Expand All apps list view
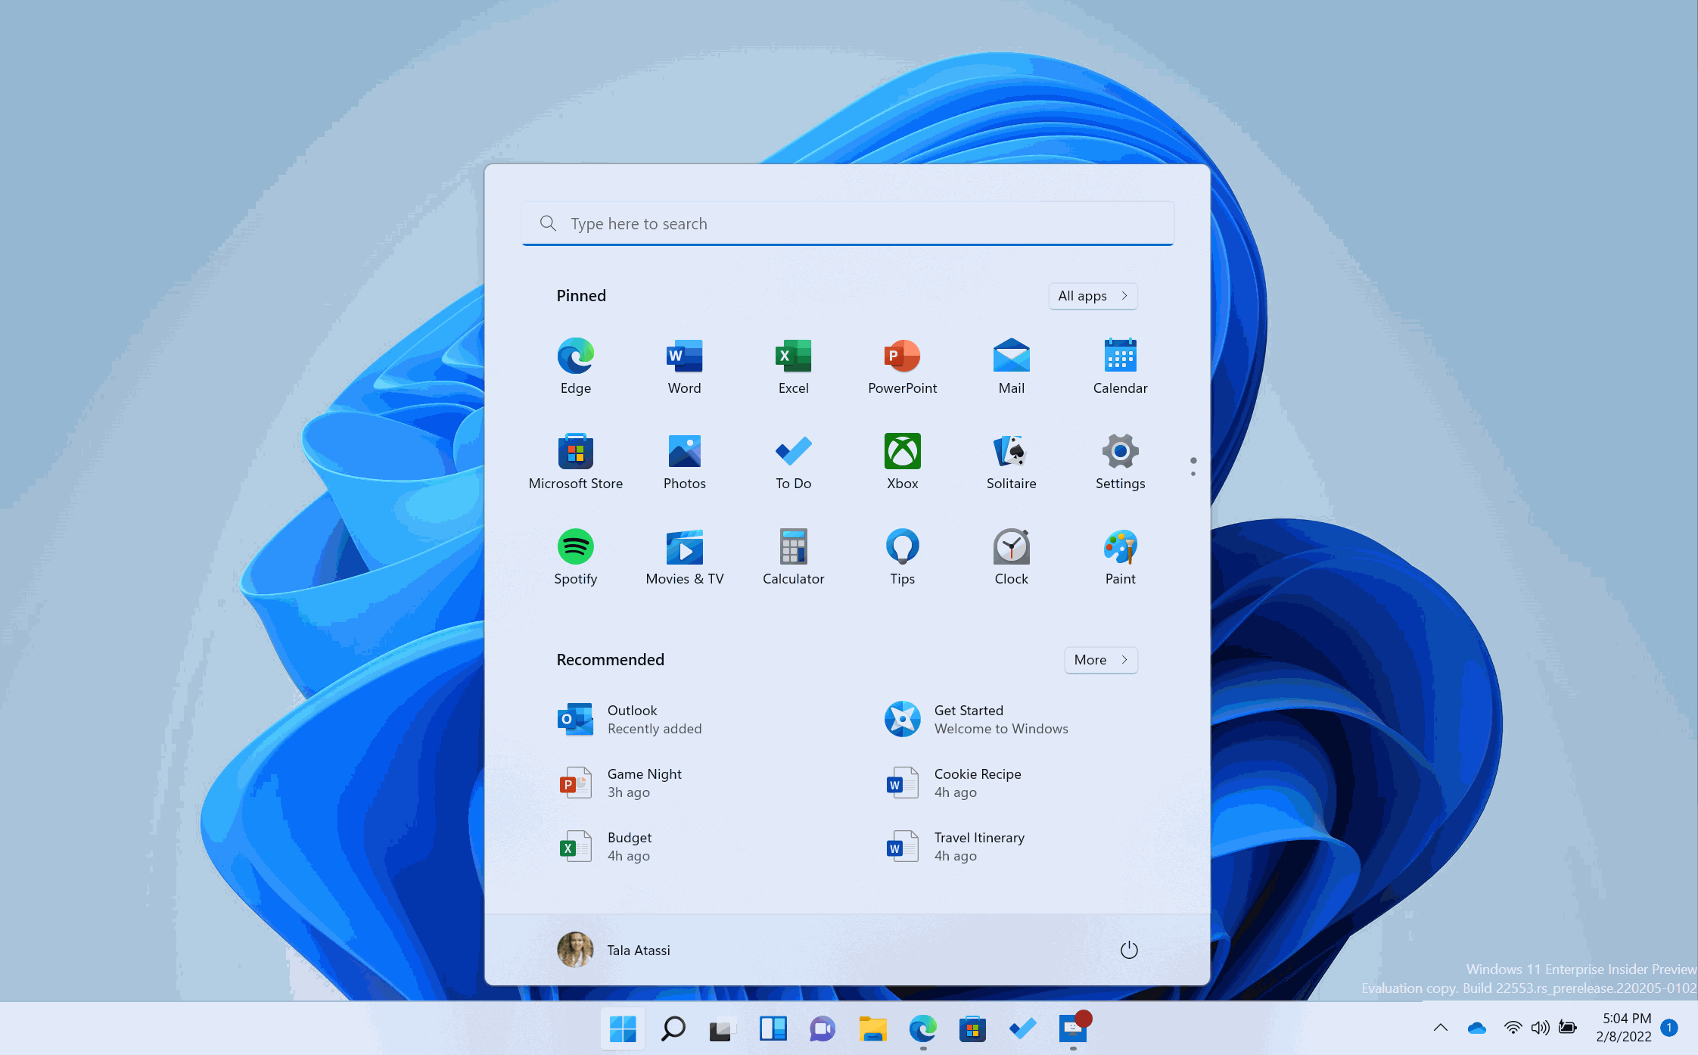Image resolution: width=1698 pixels, height=1055 pixels. [1090, 295]
